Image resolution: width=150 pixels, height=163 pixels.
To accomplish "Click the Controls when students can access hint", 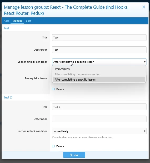I will [x=82, y=137].
